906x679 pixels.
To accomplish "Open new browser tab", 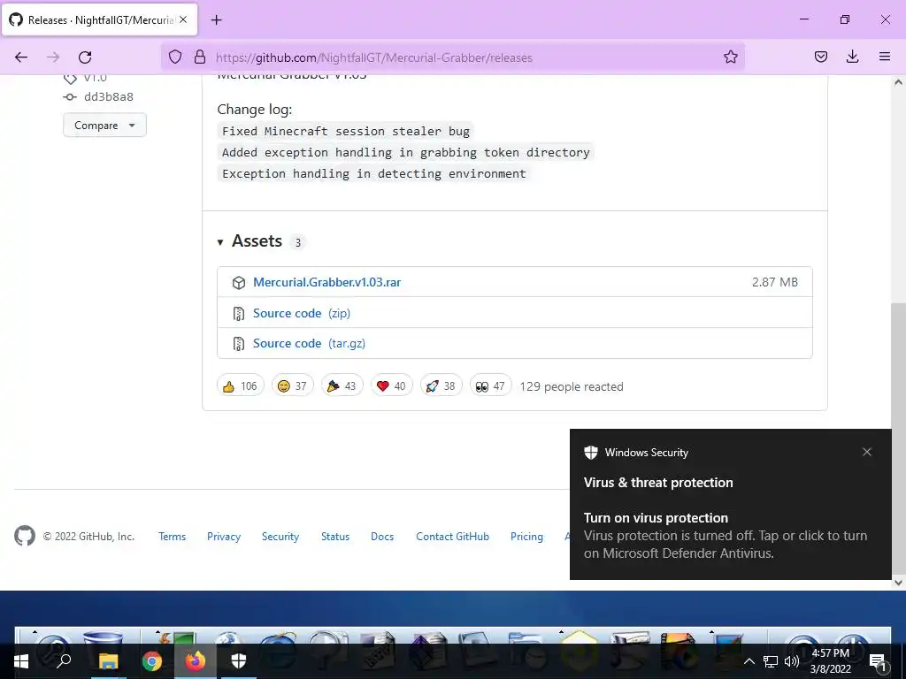I will point(217,20).
